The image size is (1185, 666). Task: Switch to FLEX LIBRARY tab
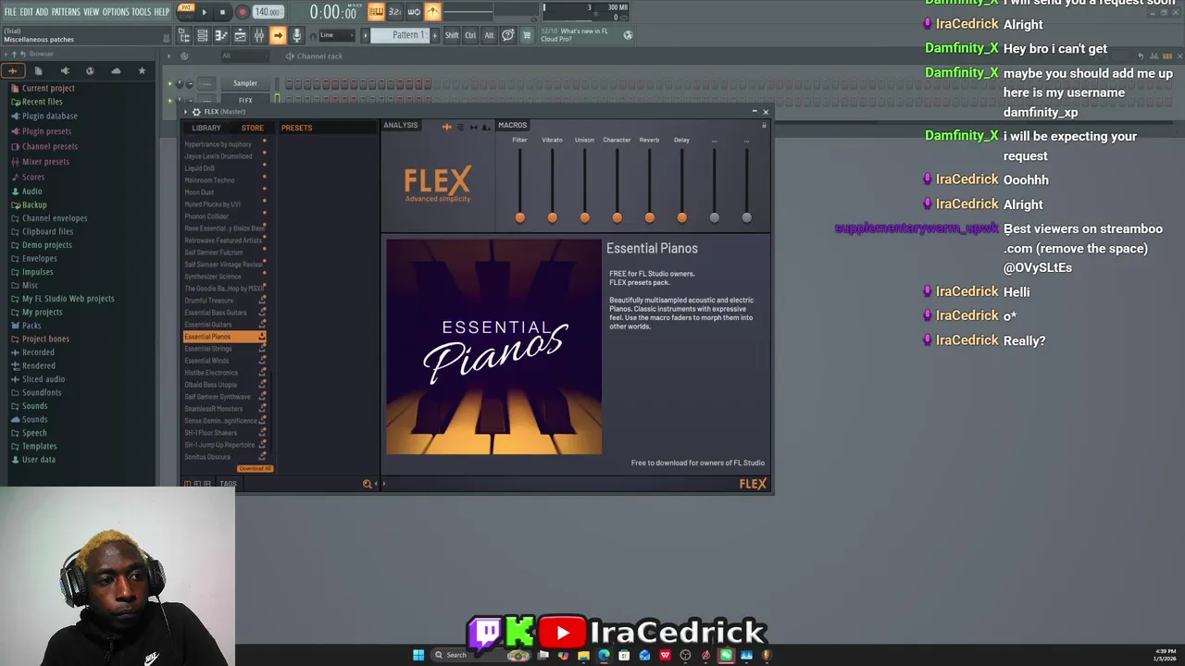tap(206, 128)
